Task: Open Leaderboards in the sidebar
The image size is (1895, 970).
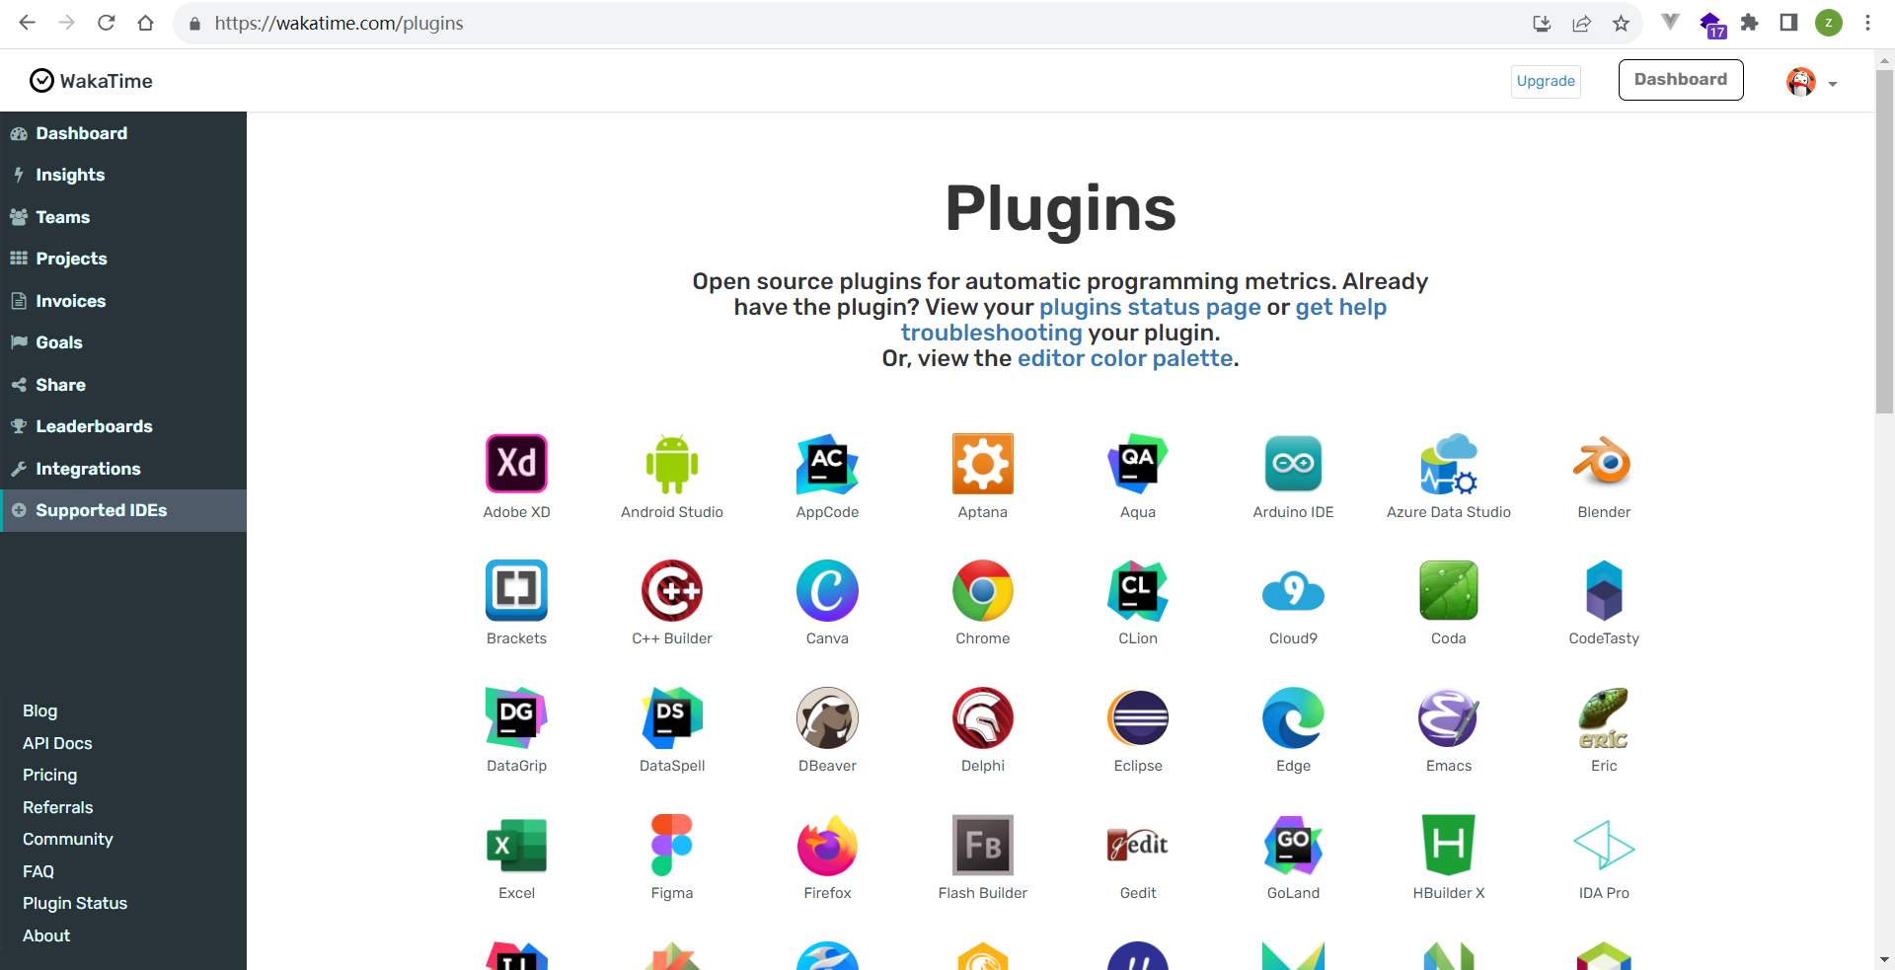Action: pyautogui.click(x=123, y=426)
